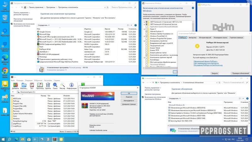Switch to WinRAR via its taskbar icon
Image resolution: width=252 pixels, height=142 pixels.
(x=54, y=139)
